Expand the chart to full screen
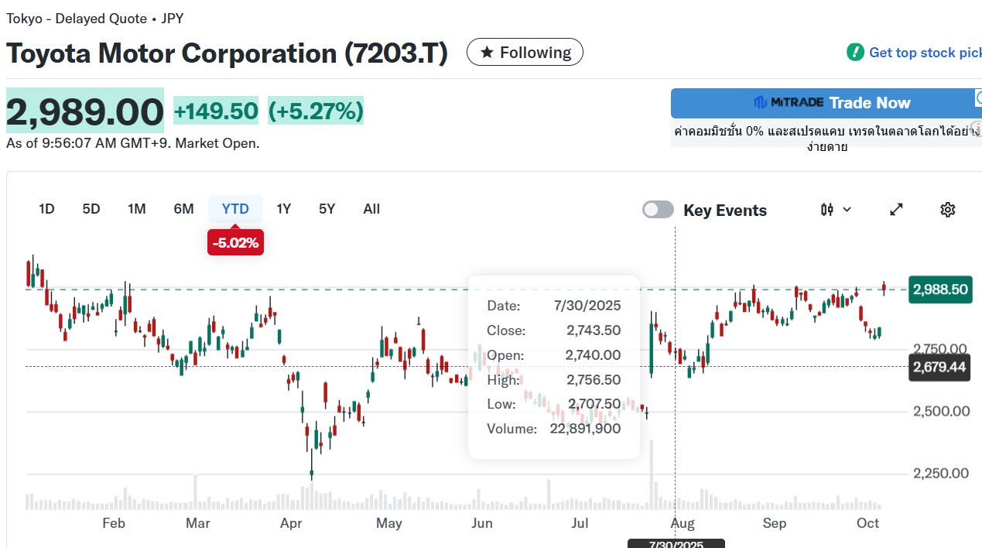This screenshot has width=982, height=548. point(896,210)
